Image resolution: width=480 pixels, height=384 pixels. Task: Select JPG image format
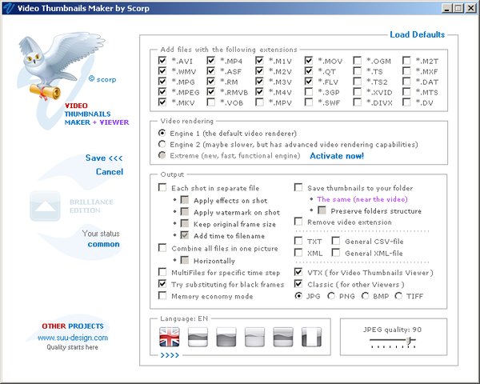click(x=298, y=296)
